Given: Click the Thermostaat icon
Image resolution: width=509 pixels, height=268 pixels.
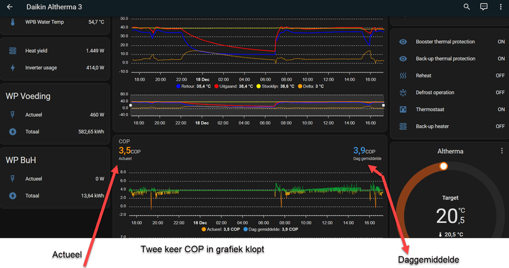Looking at the screenshot, I should (x=403, y=109).
